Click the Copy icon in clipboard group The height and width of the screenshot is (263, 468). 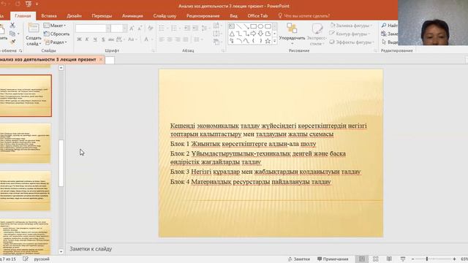pyautogui.click(x=12, y=34)
